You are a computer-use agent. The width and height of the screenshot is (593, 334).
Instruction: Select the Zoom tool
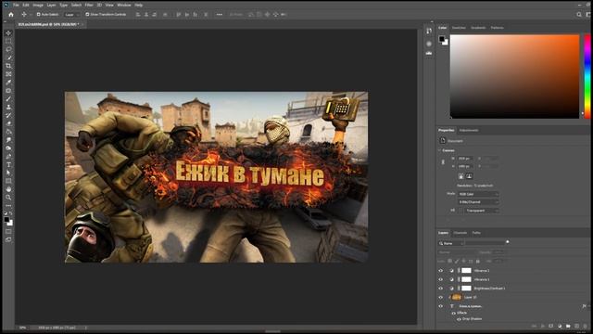8,198
